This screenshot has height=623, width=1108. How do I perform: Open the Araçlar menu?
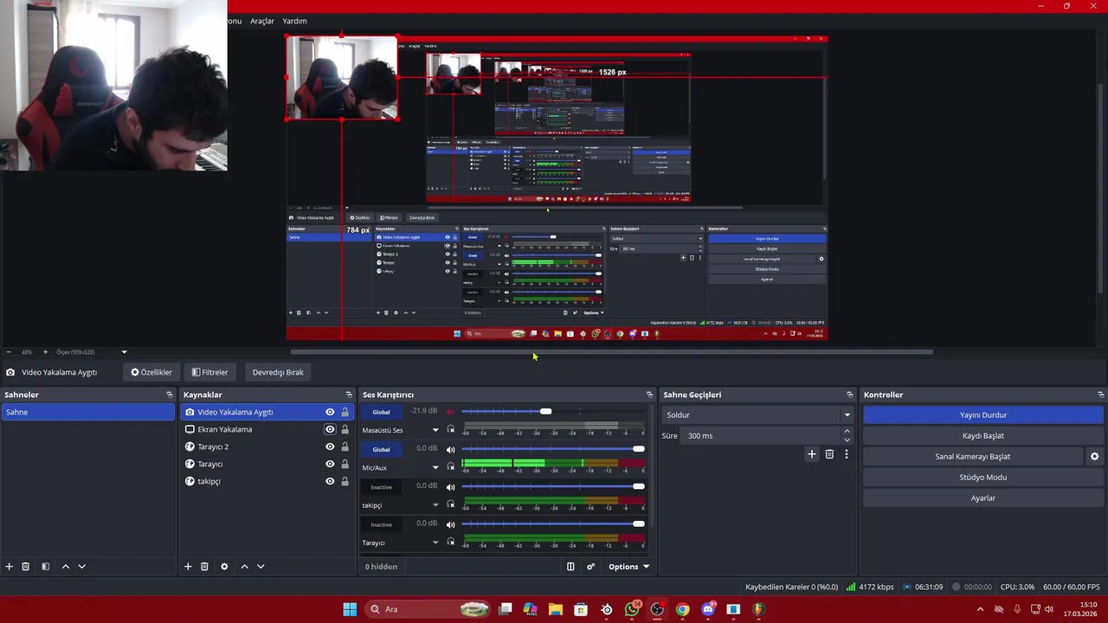coord(262,21)
